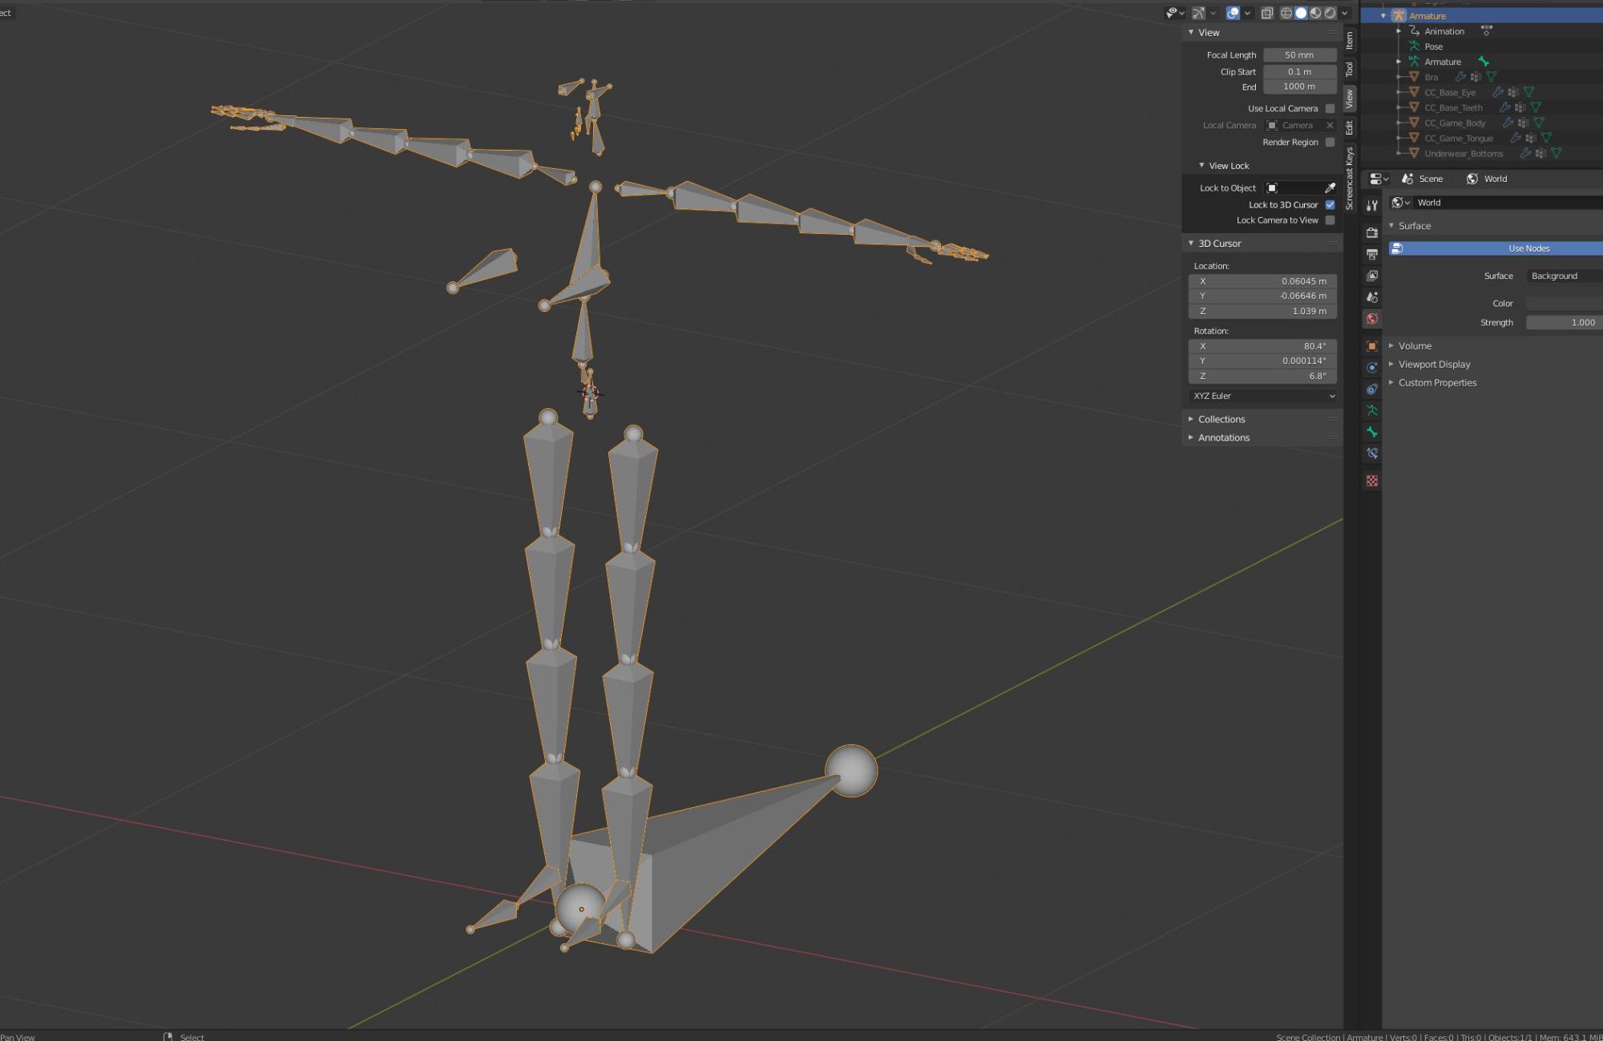Collapse the Armature object in the outliner

1383,16
